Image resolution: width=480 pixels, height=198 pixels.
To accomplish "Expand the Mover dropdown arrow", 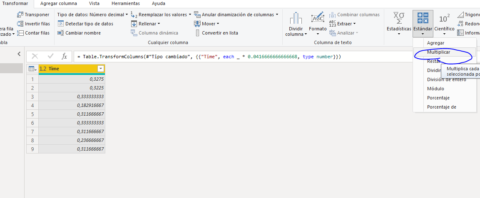I will point(218,24).
